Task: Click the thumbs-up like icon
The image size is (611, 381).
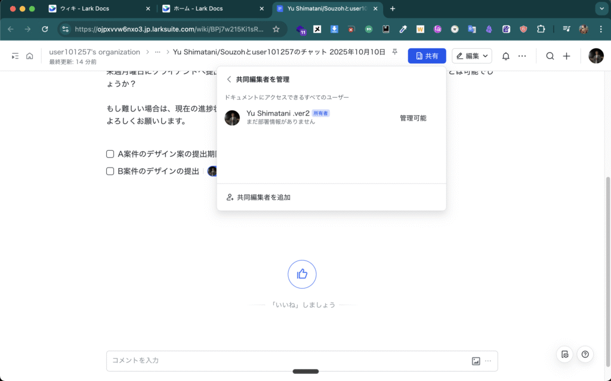Action: coord(302,274)
